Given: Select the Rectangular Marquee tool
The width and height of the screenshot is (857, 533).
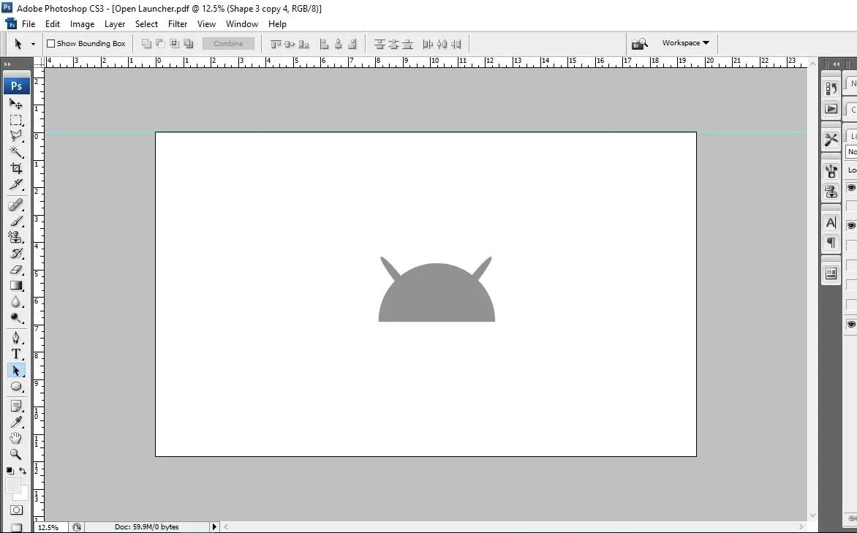Looking at the screenshot, I should coord(16,120).
